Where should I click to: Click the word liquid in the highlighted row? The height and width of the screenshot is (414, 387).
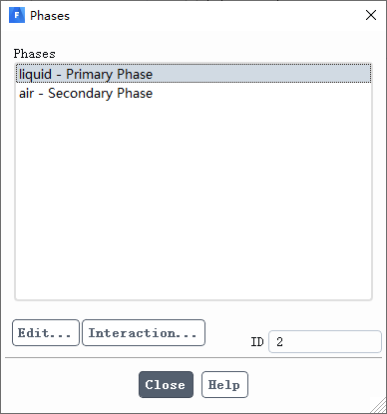[x=35, y=75]
